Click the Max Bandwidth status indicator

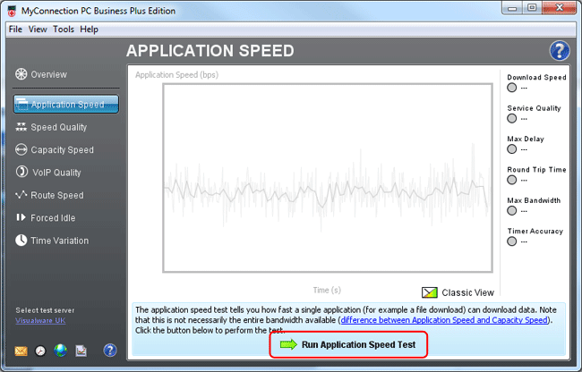pos(512,211)
